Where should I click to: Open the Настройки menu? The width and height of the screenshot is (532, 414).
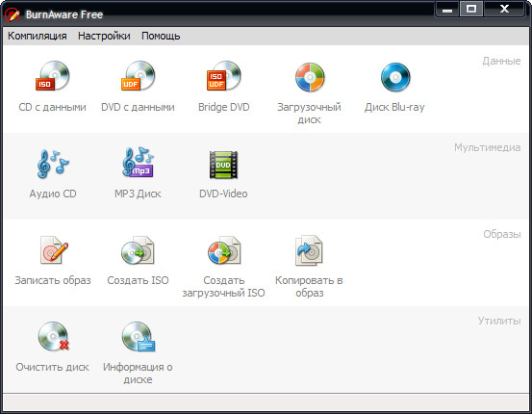point(104,36)
